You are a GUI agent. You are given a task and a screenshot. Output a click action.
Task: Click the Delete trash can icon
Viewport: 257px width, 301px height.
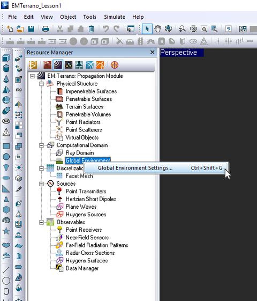click(92, 29)
